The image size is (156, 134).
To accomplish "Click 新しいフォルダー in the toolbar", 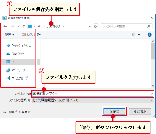I will tap(31, 34).
